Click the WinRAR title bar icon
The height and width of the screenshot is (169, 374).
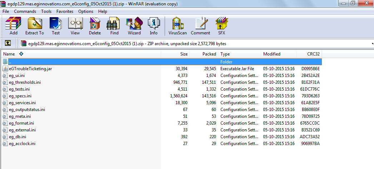3,4
